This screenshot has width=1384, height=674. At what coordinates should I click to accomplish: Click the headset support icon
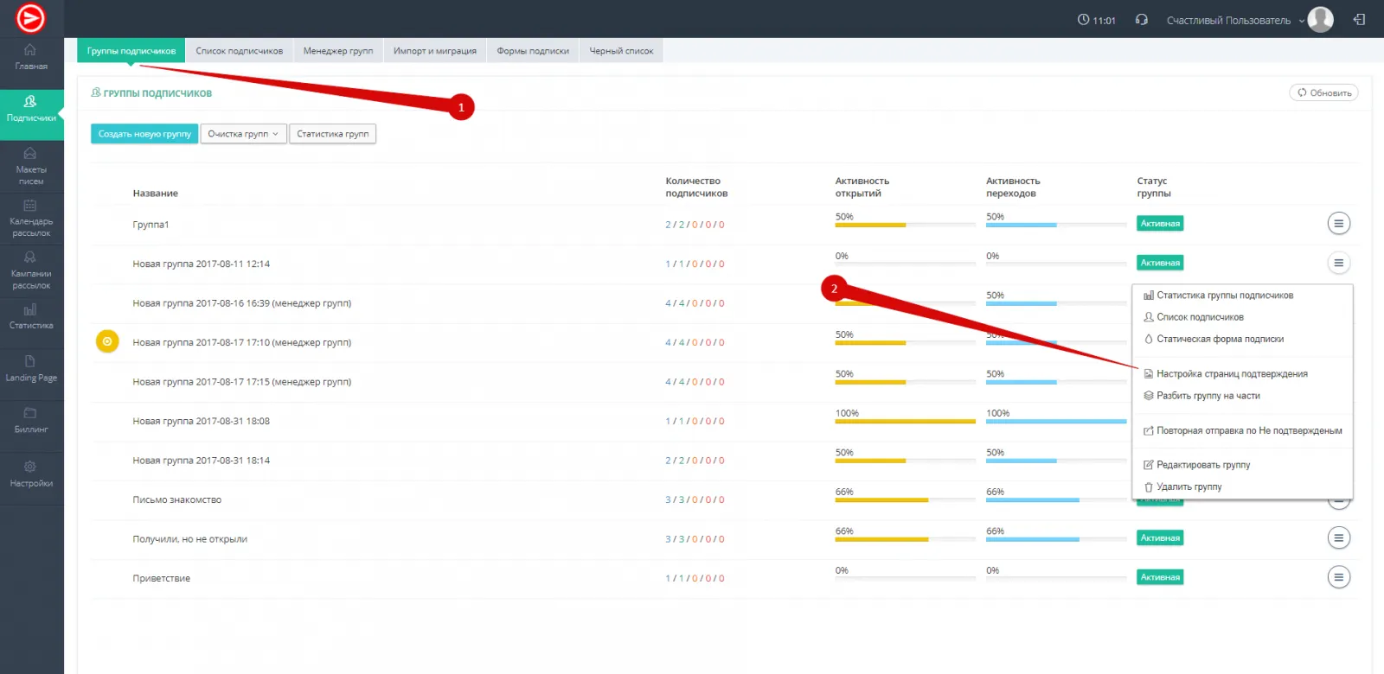[1141, 20]
